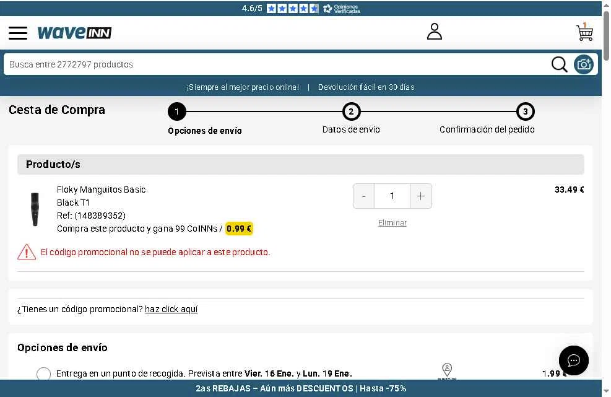
Task: Click the search magnifier icon
Action: point(559,64)
